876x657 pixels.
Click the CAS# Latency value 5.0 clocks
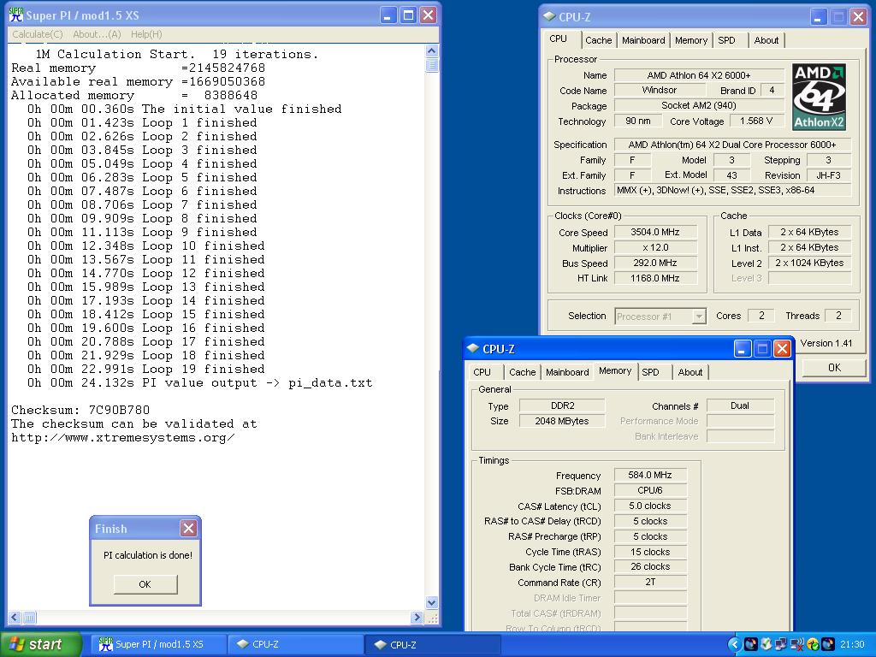(650, 506)
